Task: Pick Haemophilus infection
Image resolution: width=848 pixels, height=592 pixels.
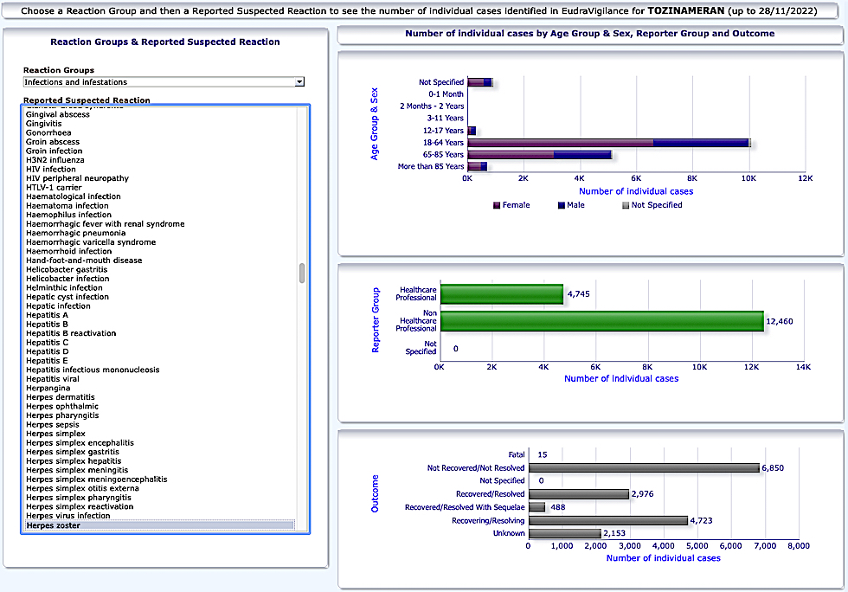Action: pyautogui.click(x=68, y=215)
